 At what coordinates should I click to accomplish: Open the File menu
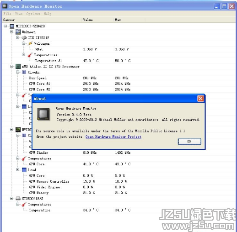[x=7, y=14]
